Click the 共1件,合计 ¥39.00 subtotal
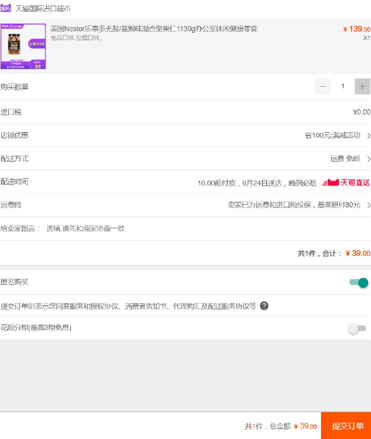The width and height of the screenshot is (371, 439). [334, 254]
